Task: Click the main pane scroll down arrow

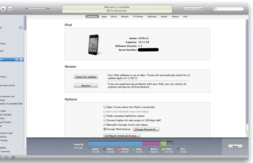Action: [x=247, y=136]
